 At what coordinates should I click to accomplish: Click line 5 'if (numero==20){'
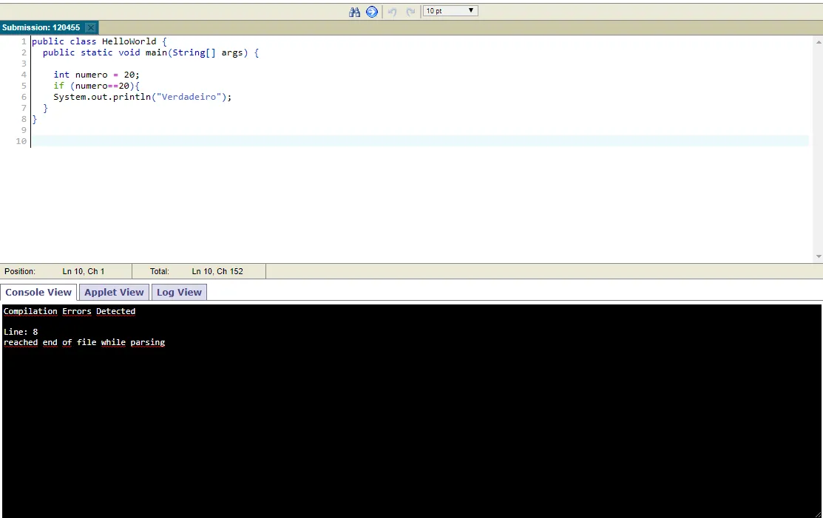tap(97, 86)
